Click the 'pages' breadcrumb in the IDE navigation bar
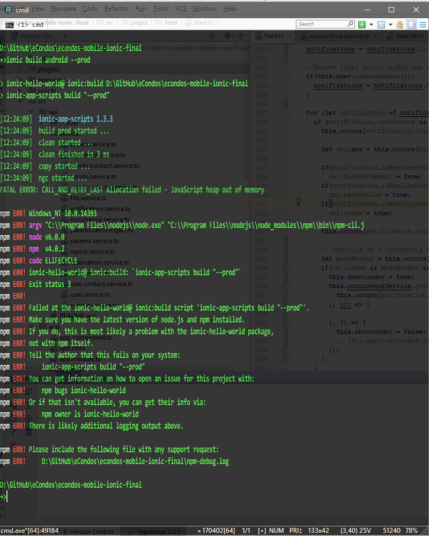This screenshot has height=536, width=429. (x=139, y=23)
